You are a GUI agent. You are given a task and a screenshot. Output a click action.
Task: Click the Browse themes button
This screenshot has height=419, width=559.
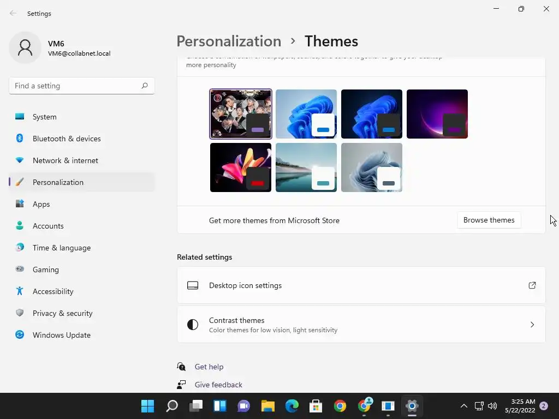[489, 220]
